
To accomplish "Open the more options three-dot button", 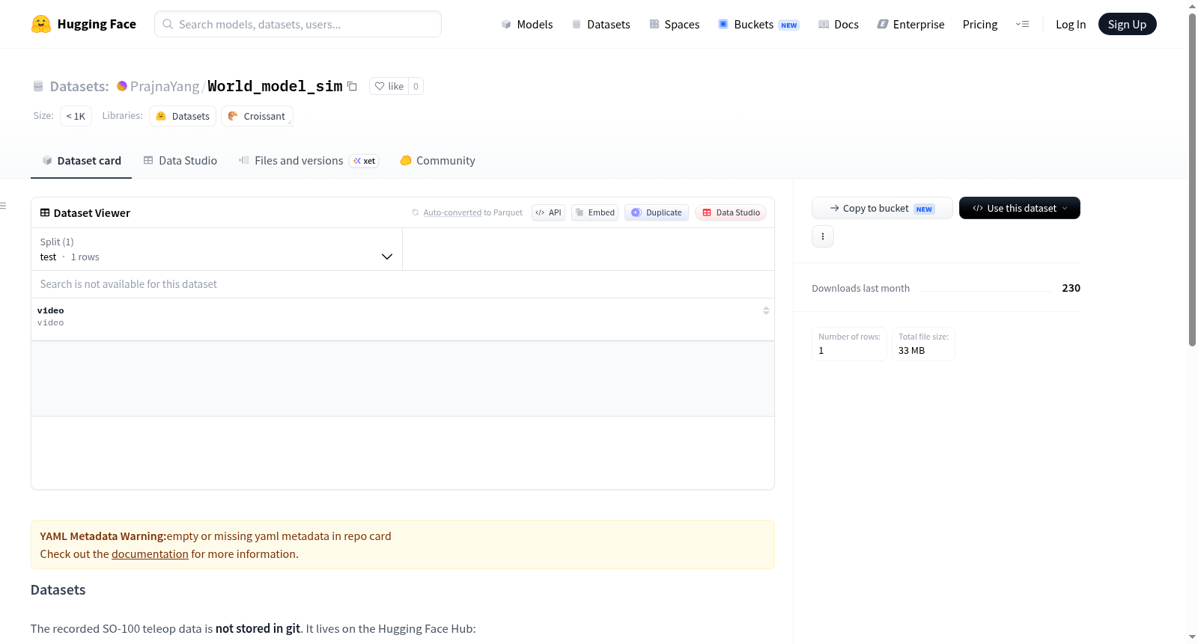I will click(823, 236).
